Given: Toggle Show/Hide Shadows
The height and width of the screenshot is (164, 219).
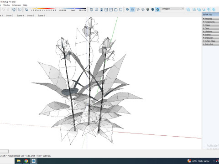Looking at the screenshot, I should (26, 10).
